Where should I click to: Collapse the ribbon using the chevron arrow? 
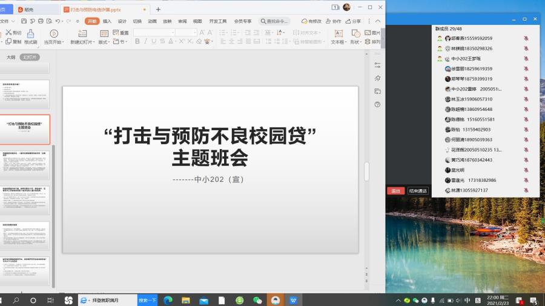point(378,21)
